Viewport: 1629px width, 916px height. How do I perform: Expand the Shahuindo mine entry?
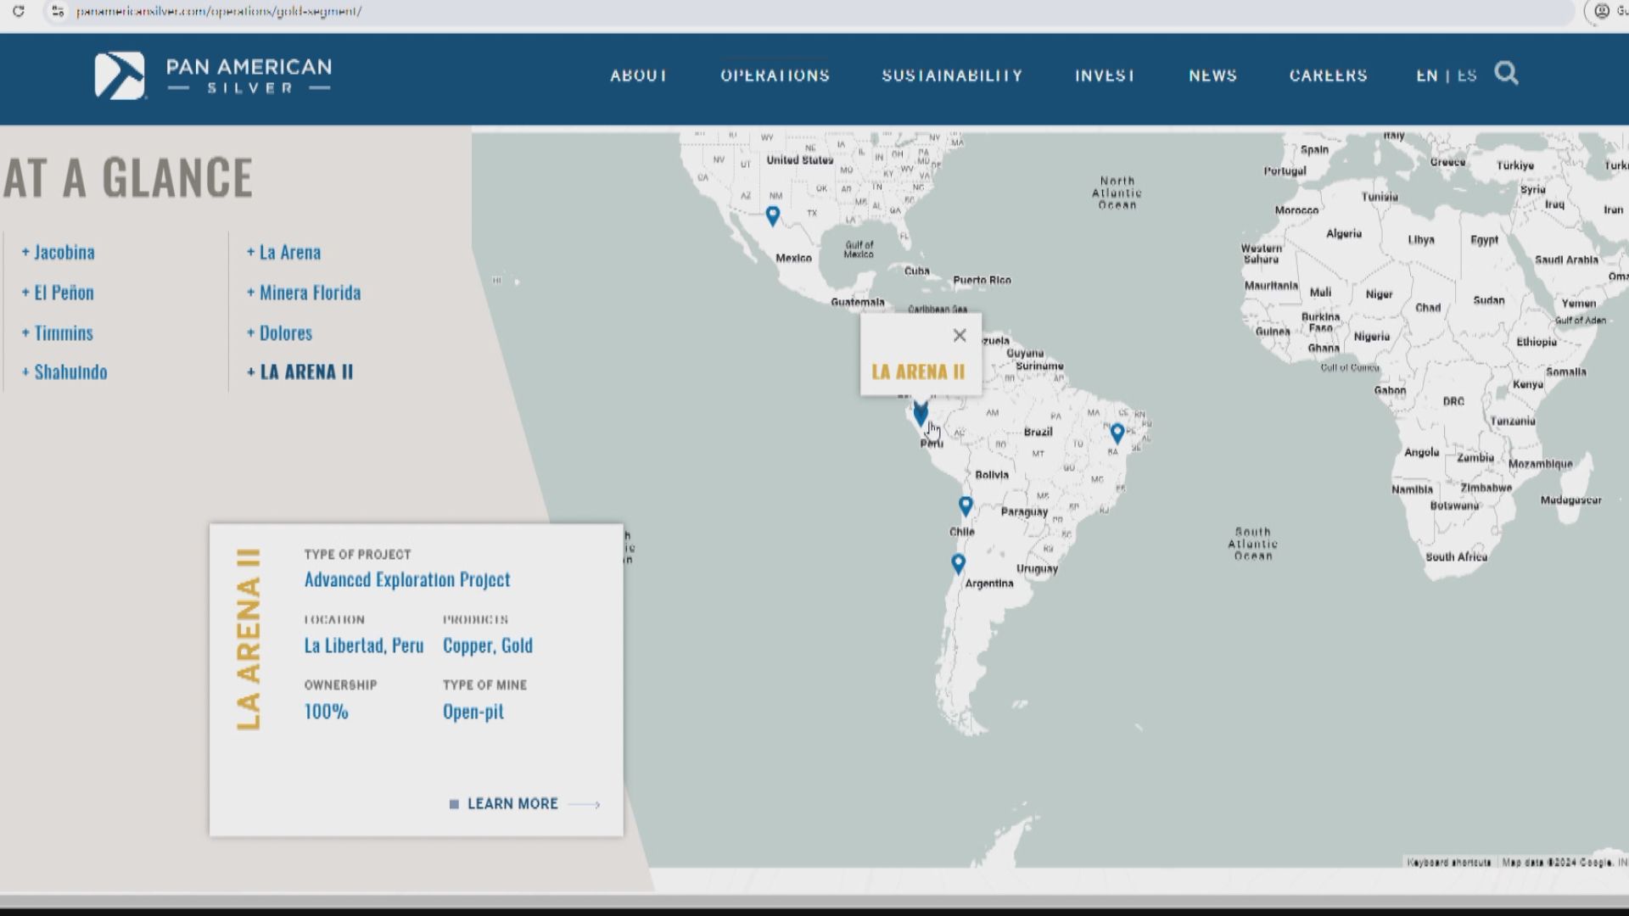pos(64,371)
